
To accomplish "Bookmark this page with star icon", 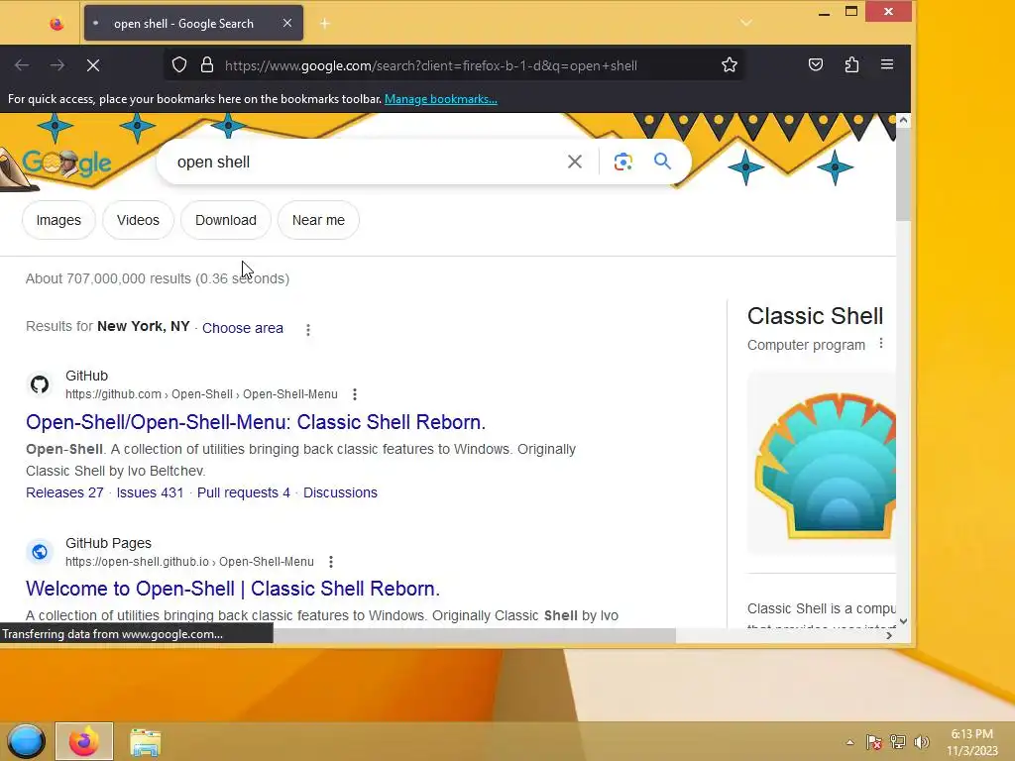I will point(730,64).
